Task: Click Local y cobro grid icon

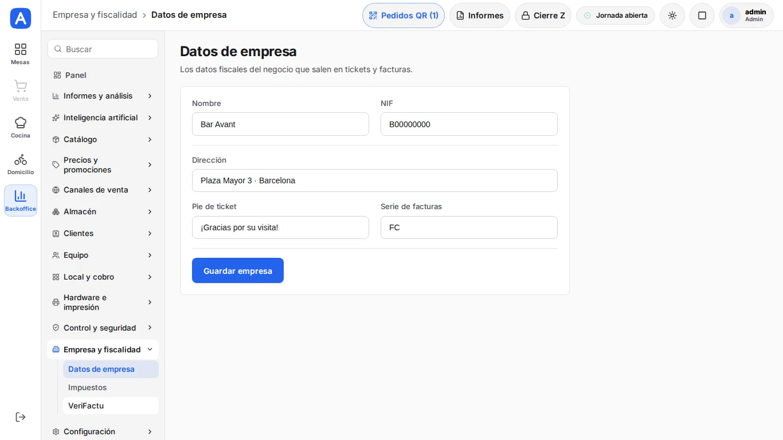Action: click(x=56, y=277)
